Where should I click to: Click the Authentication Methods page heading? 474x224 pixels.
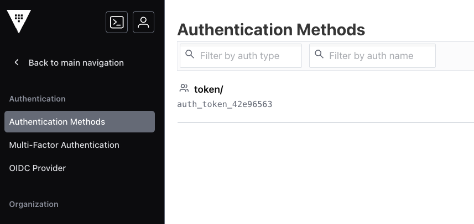coord(271,29)
